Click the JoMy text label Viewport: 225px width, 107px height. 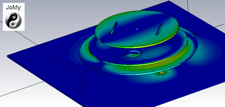point(13,8)
